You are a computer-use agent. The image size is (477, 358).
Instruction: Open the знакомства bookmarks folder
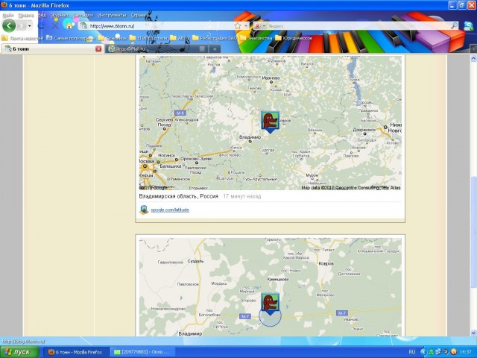[x=256, y=38]
